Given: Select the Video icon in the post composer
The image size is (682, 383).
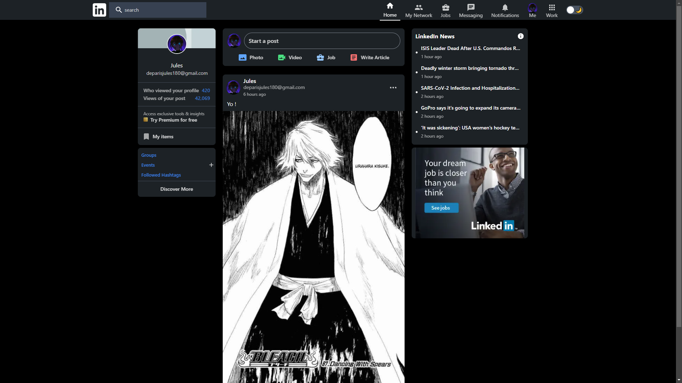Looking at the screenshot, I should pos(281,57).
